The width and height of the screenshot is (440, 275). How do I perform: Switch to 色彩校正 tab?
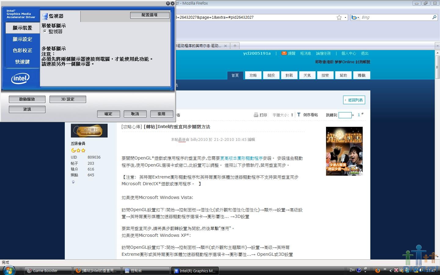[22, 50]
